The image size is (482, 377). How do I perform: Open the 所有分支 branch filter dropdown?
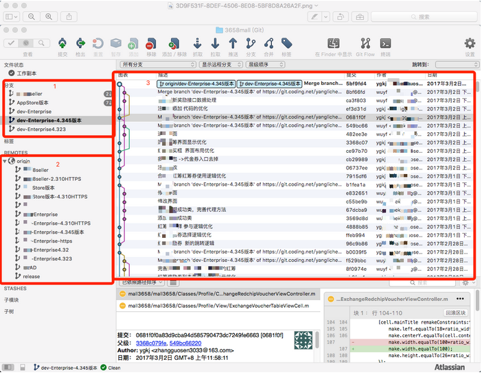point(158,64)
